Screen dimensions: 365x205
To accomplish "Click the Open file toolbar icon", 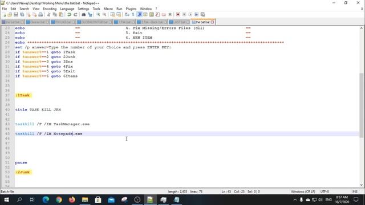I will coord(10,14).
